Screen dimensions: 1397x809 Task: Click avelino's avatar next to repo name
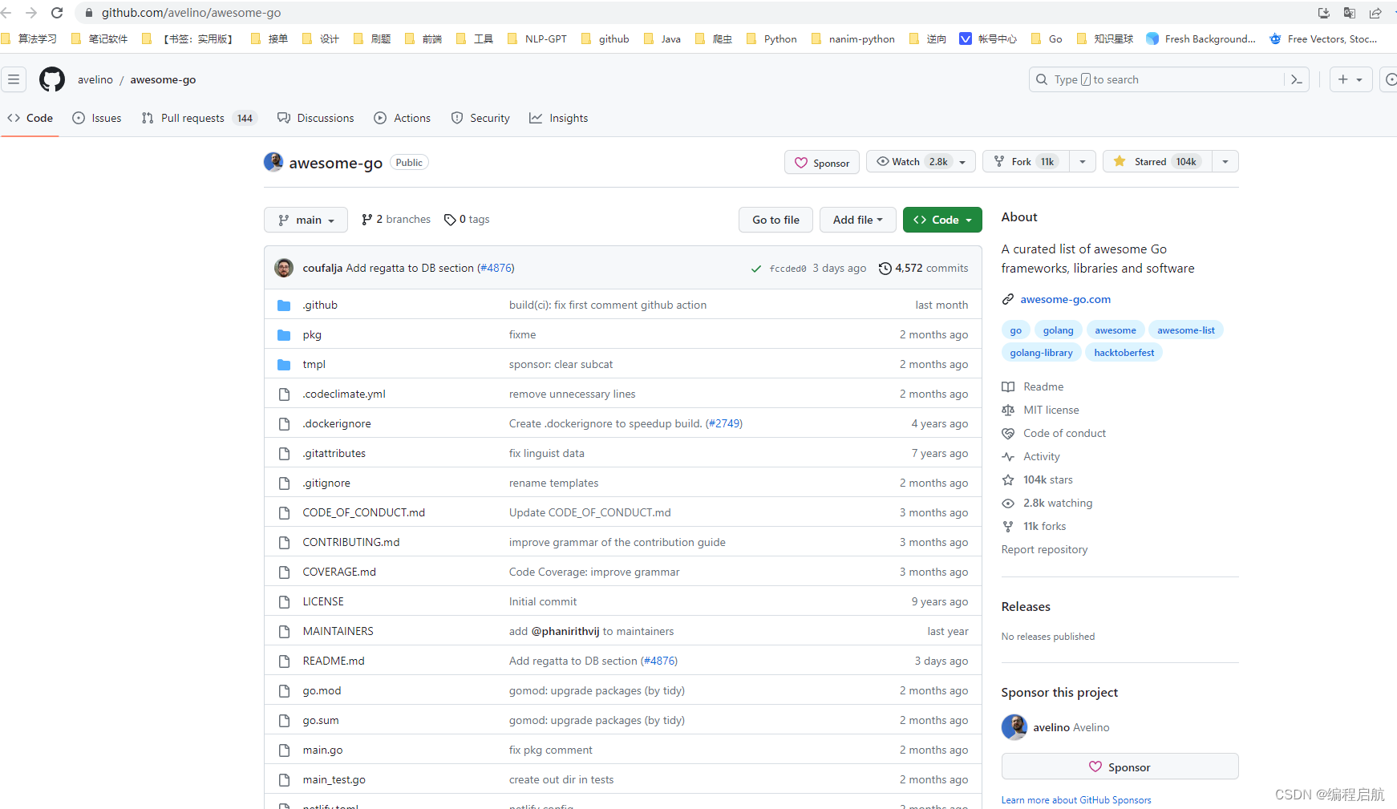pyautogui.click(x=273, y=162)
